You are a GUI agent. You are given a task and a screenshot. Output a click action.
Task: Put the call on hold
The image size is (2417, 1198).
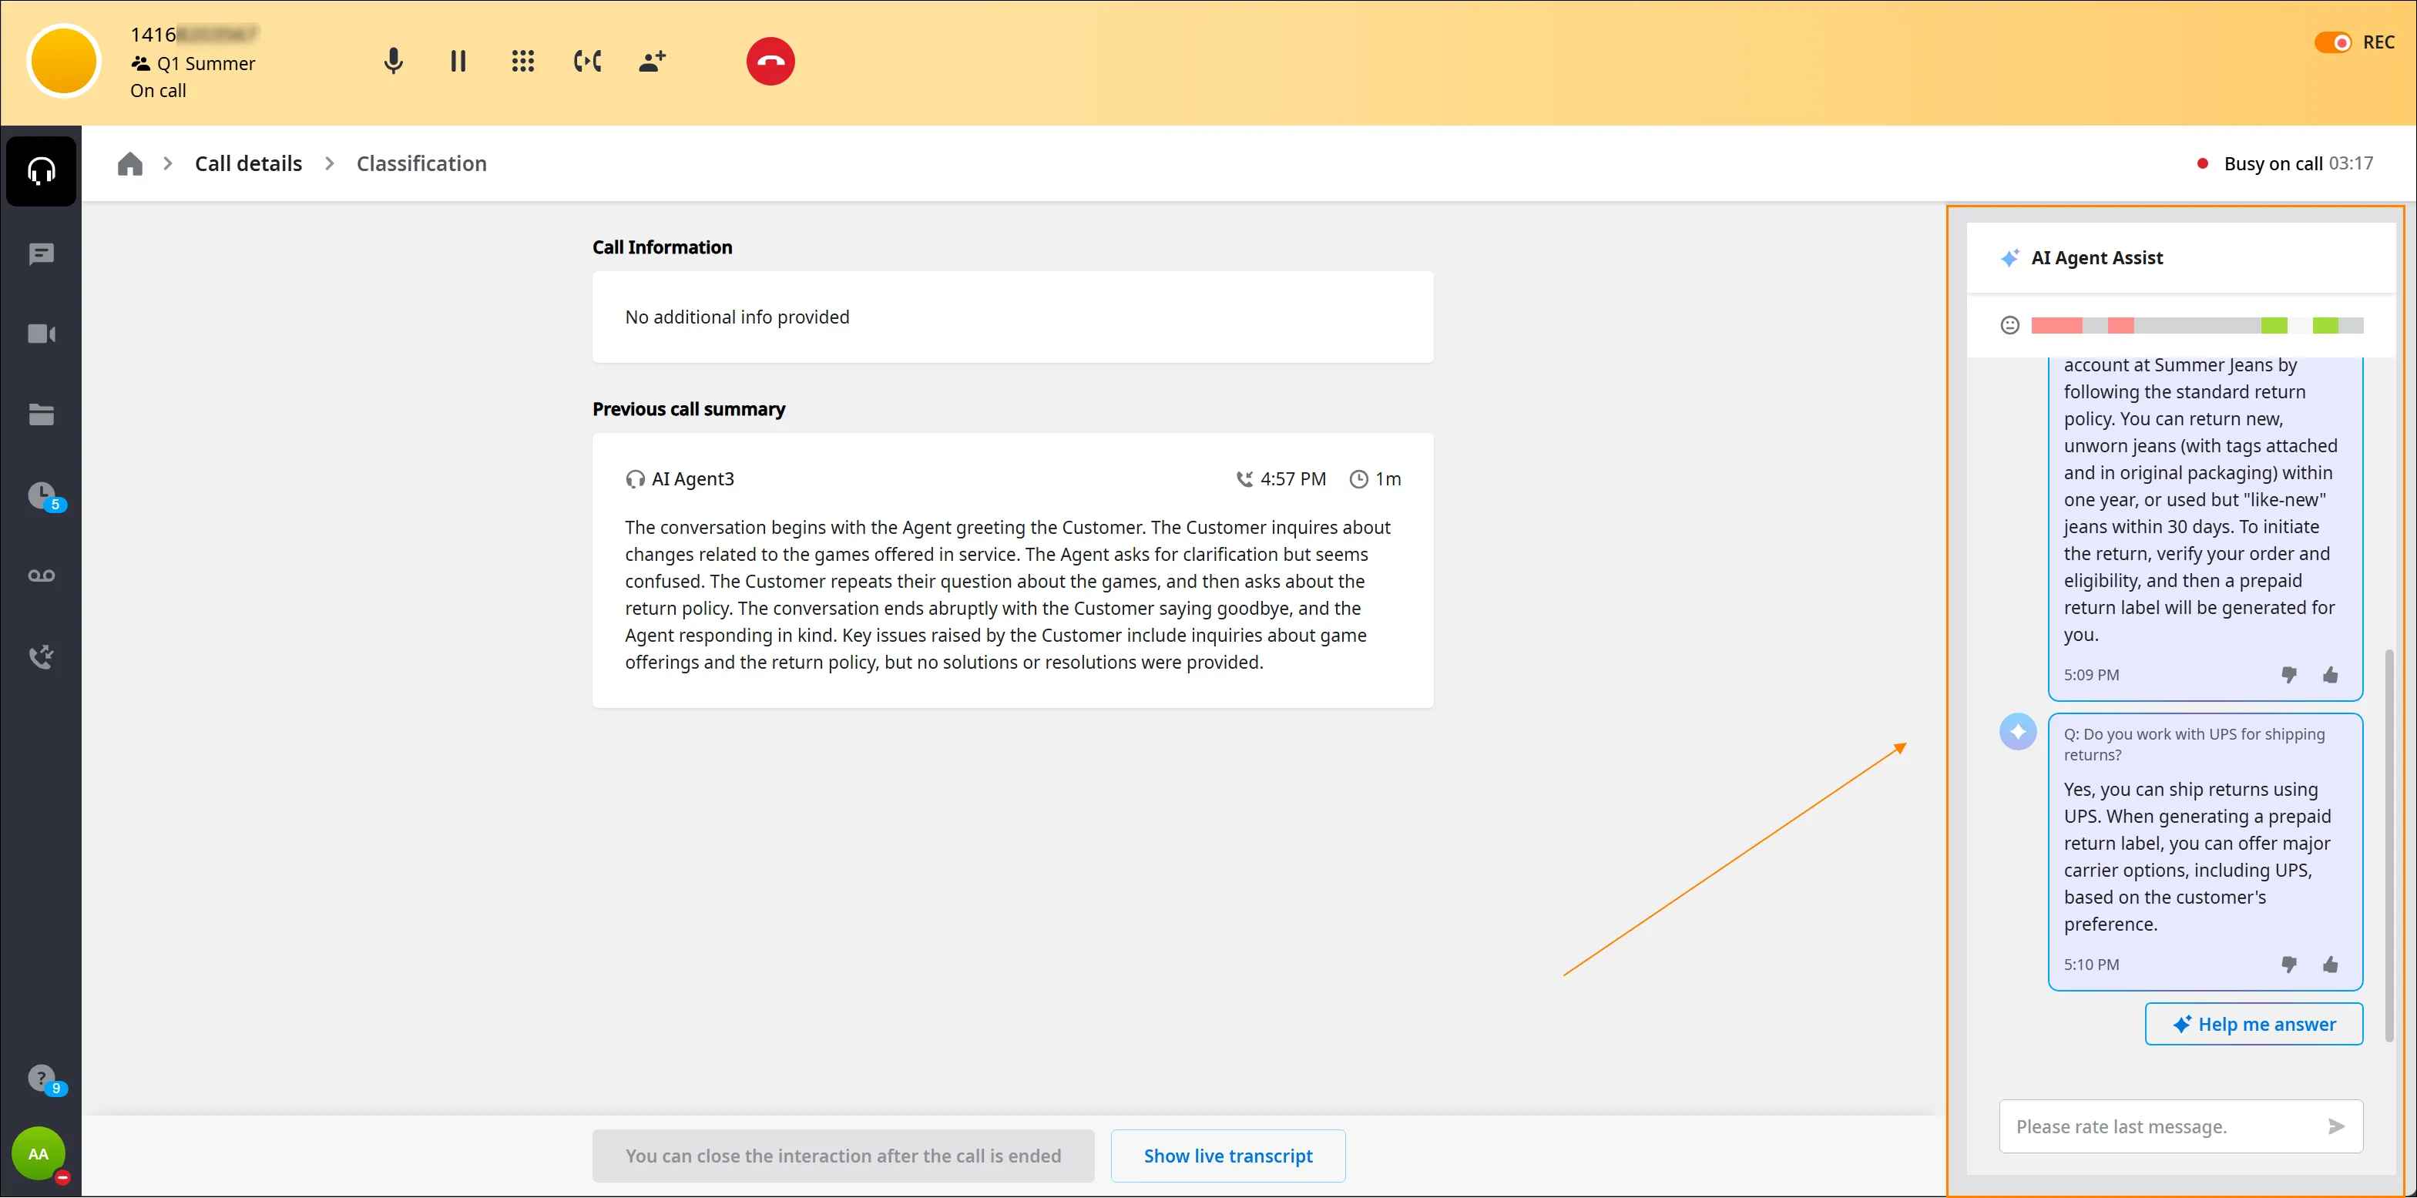point(458,62)
